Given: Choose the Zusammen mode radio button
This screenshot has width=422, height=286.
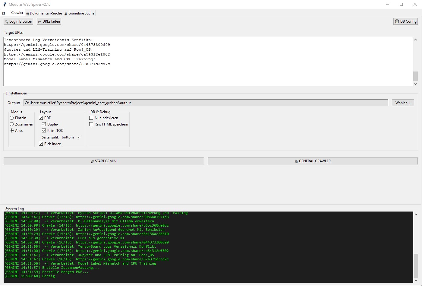Looking at the screenshot, I should pyautogui.click(x=12, y=124).
